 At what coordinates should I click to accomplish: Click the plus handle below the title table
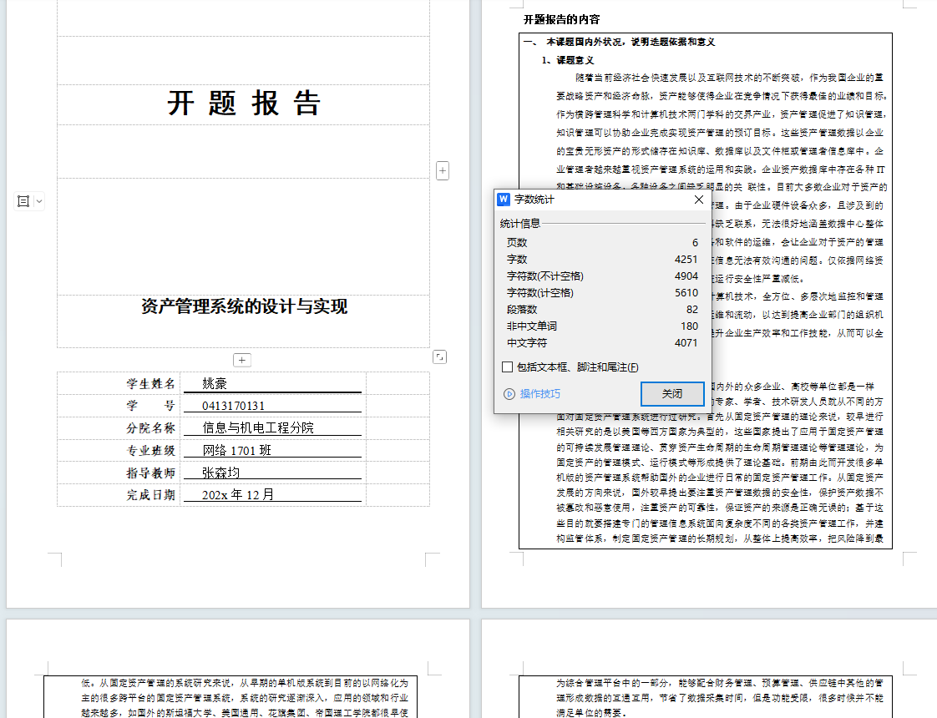(242, 360)
